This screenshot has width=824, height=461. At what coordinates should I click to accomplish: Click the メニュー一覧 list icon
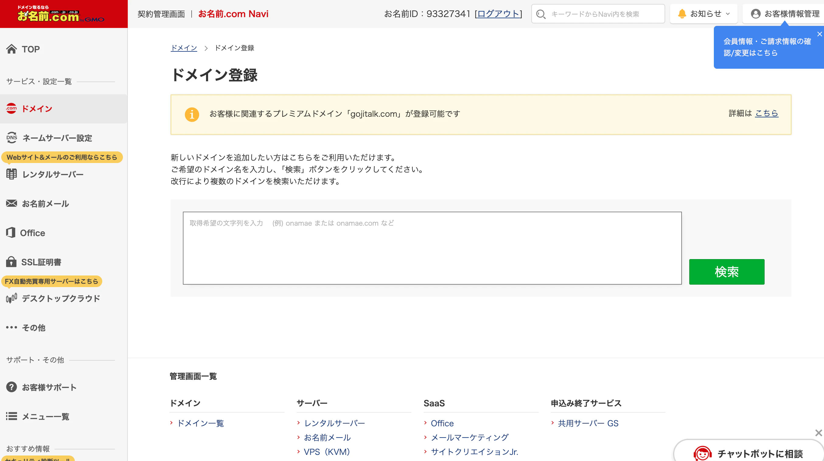[12, 416]
